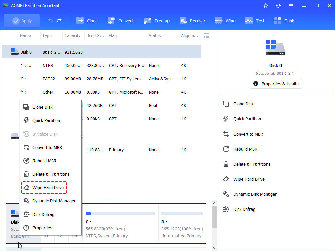The height and width of the screenshot is (251, 335).
Task: Click the Wipe toolbar icon
Action: point(225,21)
